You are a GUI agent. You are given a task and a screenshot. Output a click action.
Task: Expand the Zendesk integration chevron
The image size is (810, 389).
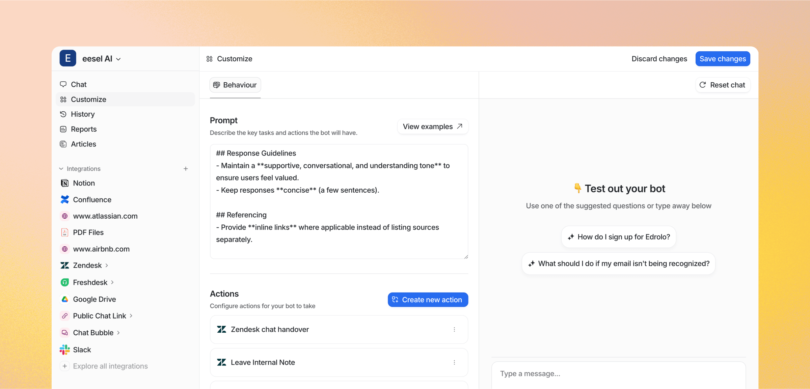coord(107,266)
